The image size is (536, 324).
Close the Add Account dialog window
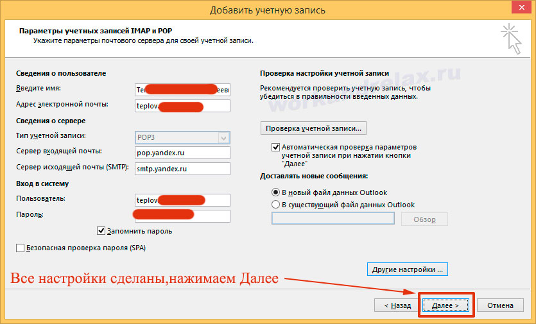point(521,9)
